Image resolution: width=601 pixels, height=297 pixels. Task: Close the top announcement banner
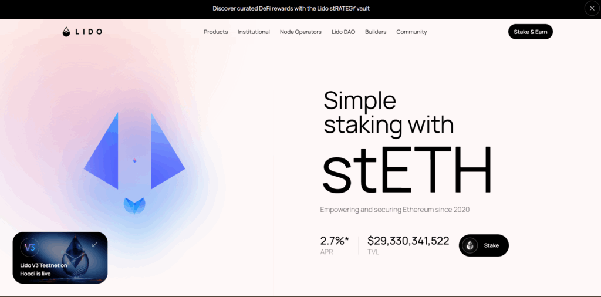tap(592, 8)
